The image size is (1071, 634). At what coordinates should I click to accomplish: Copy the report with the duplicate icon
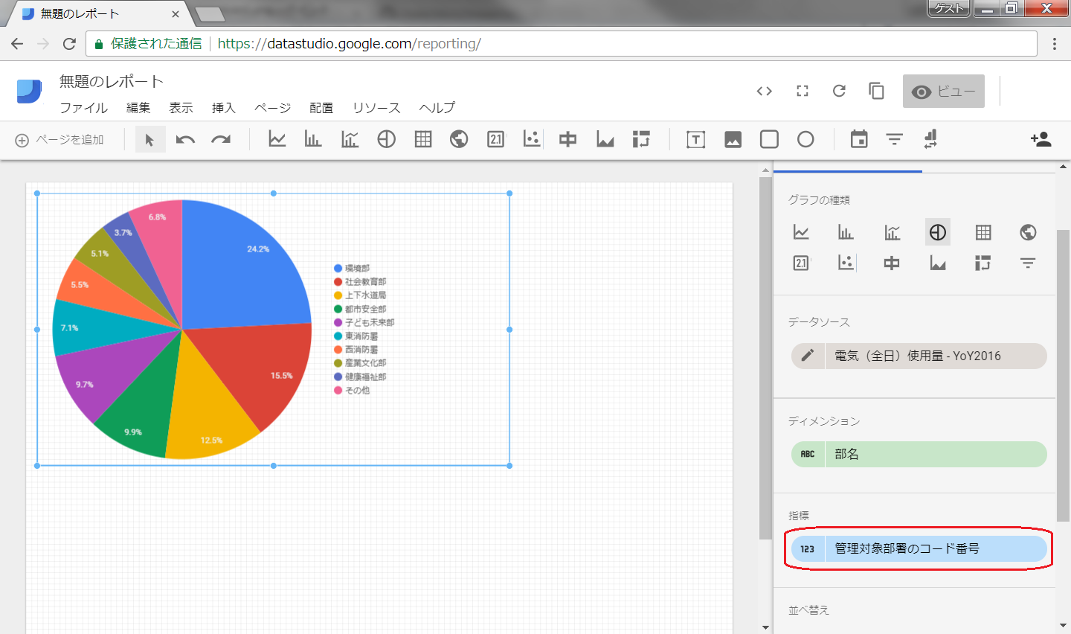[x=877, y=91]
